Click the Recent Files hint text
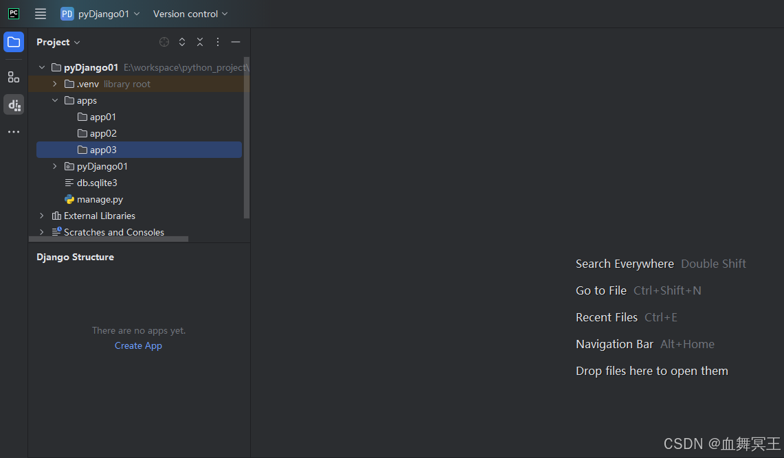This screenshot has width=784, height=458. click(x=607, y=317)
